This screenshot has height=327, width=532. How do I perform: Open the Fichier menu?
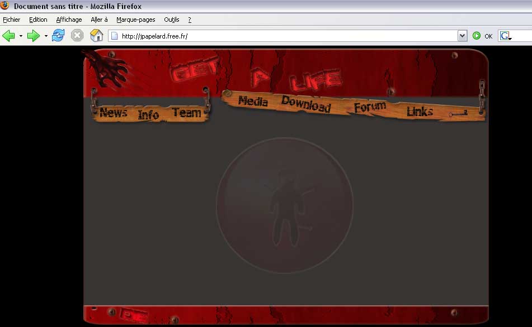(x=11, y=20)
